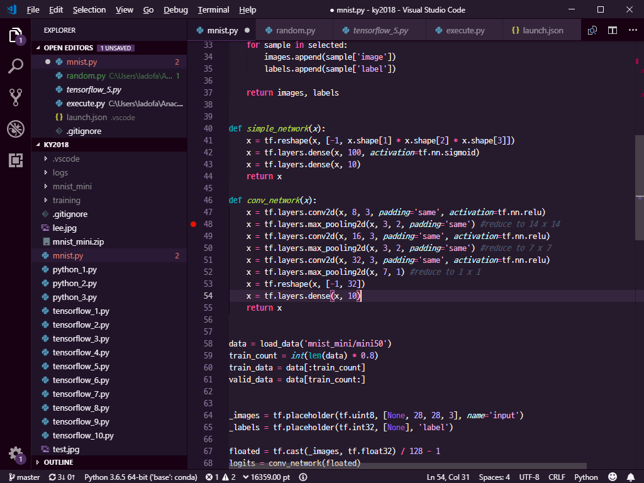Change the CRLF line ending setting
Image resolution: width=644 pixels, height=483 pixels.
tap(557, 477)
